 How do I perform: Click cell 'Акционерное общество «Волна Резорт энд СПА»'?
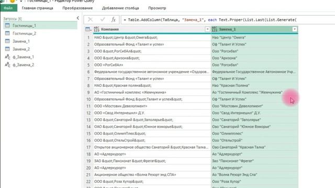152,174
